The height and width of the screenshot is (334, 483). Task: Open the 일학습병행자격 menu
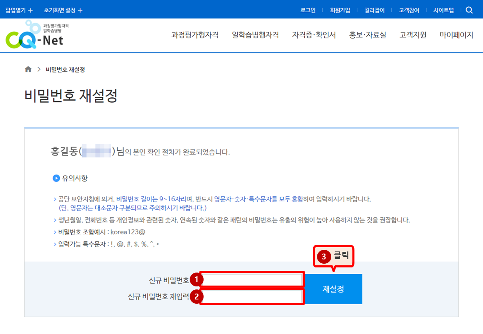pos(255,35)
